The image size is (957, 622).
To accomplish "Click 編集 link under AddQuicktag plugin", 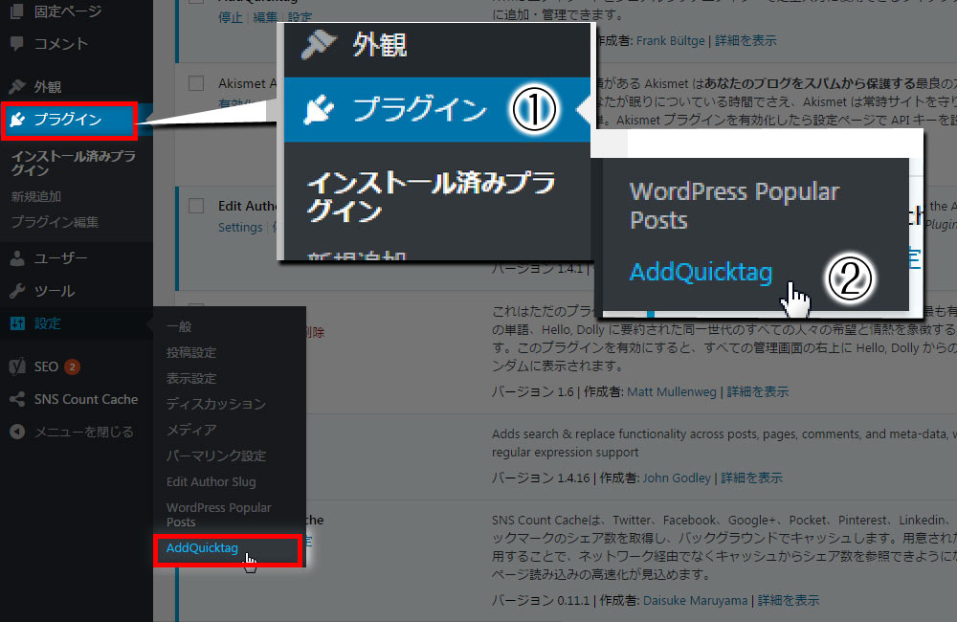I will (265, 17).
